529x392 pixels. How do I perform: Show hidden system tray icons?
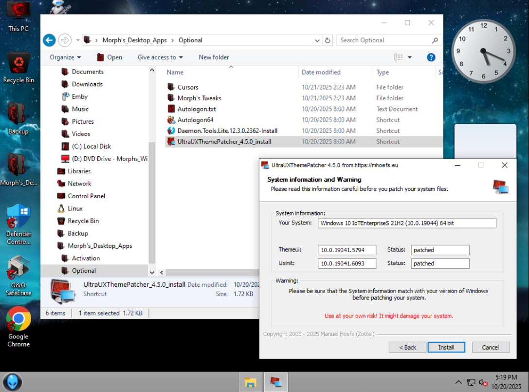(x=458, y=382)
